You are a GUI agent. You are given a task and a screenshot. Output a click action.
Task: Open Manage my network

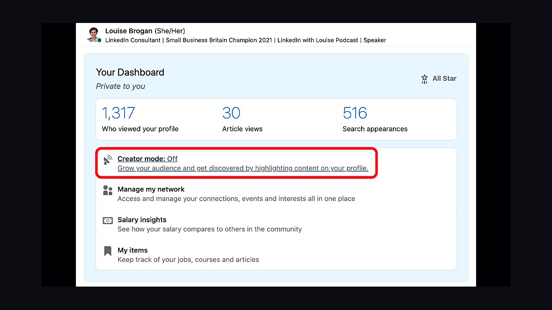click(x=151, y=189)
